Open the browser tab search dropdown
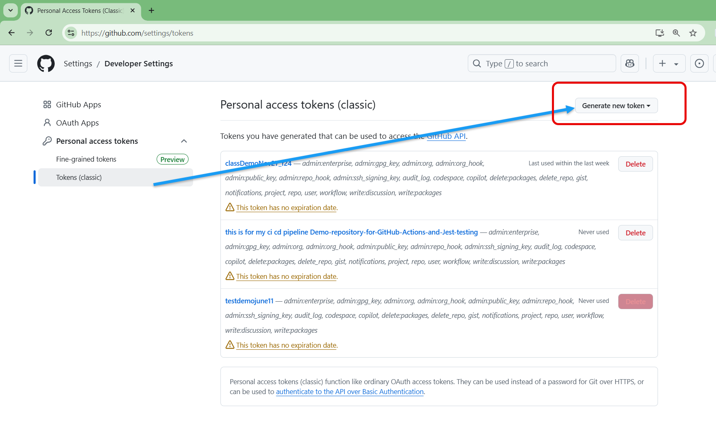716x426 pixels. pos(10,10)
